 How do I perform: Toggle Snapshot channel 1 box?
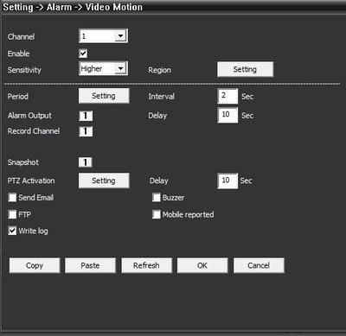(x=86, y=162)
